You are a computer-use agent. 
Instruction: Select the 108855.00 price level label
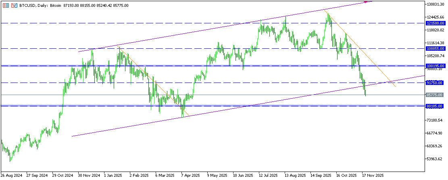435,48
